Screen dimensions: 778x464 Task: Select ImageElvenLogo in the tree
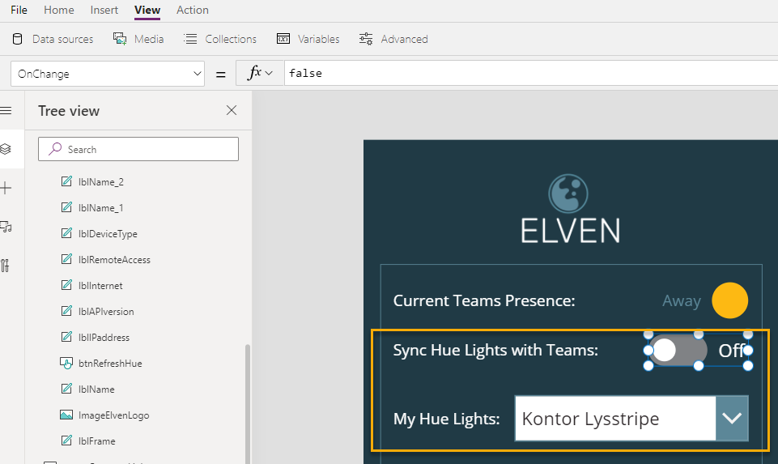point(113,415)
